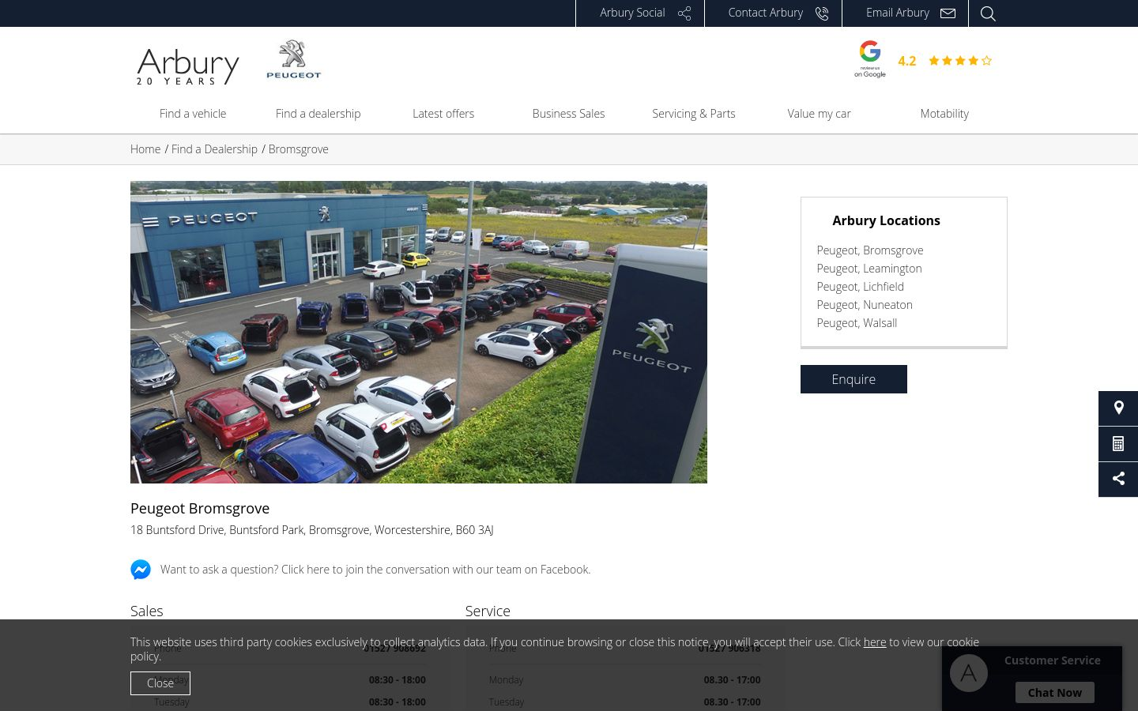This screenshot has height=711, width=1138.
Task: Click the Email Arbury envelope icon
Action: click(x=948, y=13)
